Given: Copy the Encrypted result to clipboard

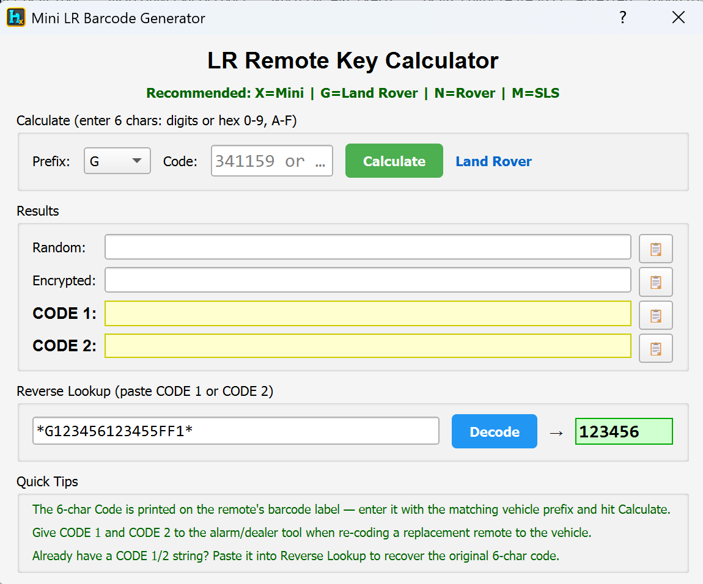Looking at the screenshot, I should 655,282.
